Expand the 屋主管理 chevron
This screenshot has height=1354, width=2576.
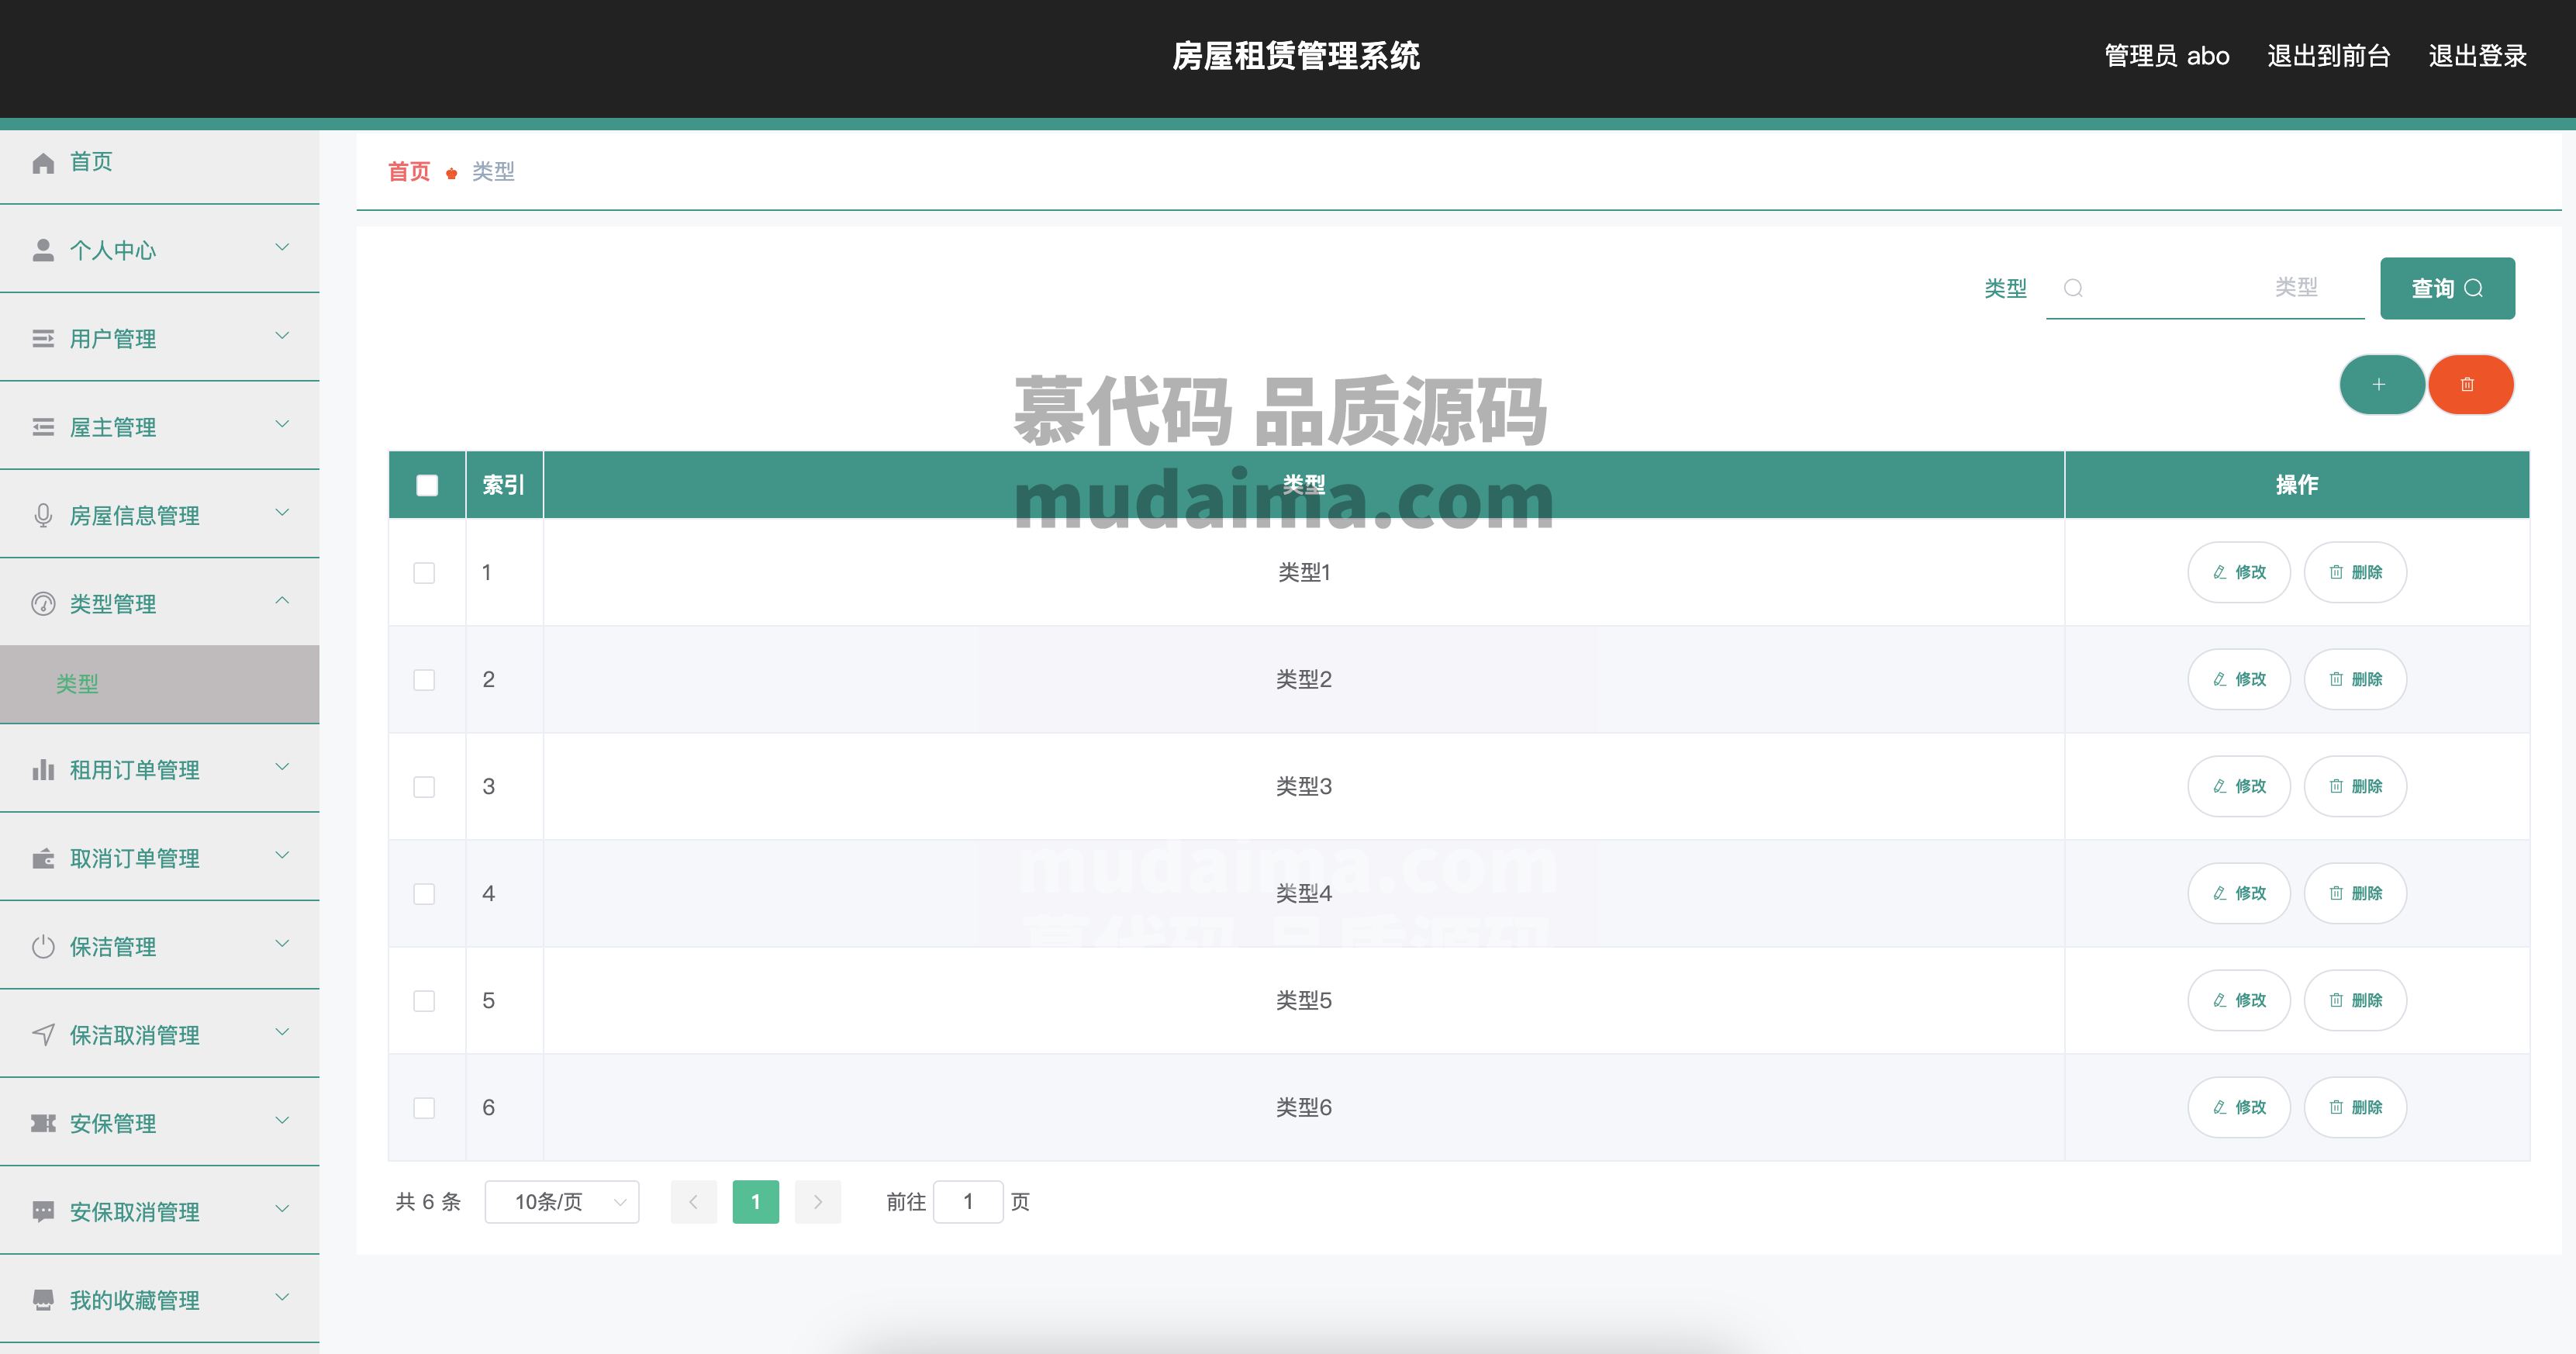click(282, 424)
